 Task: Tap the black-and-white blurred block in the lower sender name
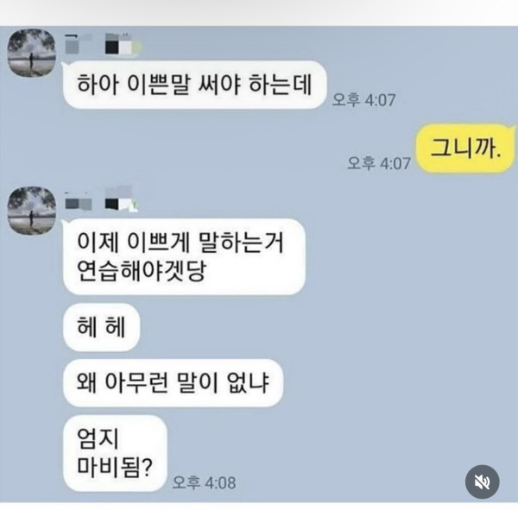pyautogui.click(x=121, y=200)
